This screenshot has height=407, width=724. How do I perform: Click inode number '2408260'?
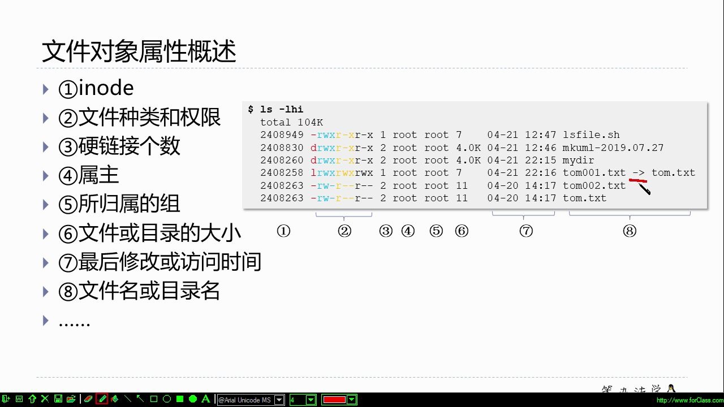click(282, 161)
